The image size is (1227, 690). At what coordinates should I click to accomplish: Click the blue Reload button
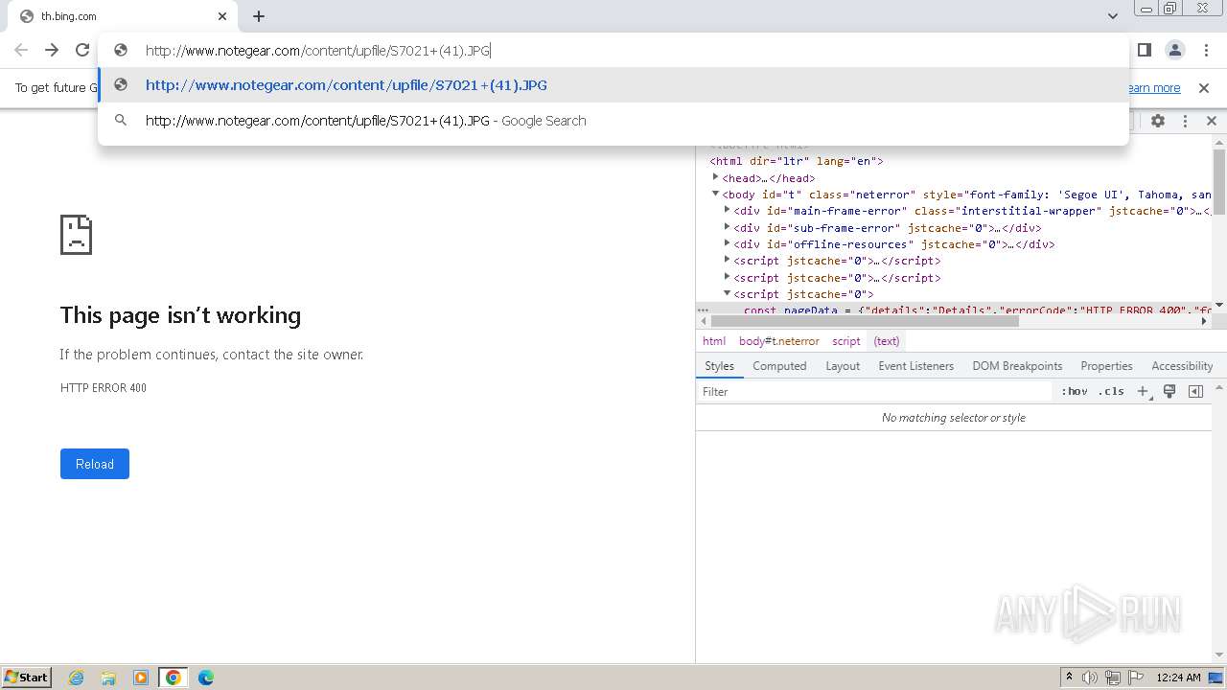[95, 464]
